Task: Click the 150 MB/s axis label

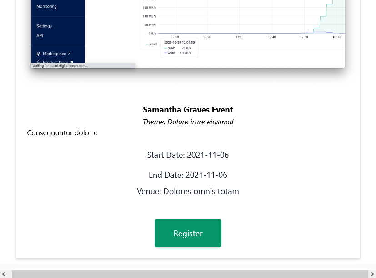Action: point(150,8)
